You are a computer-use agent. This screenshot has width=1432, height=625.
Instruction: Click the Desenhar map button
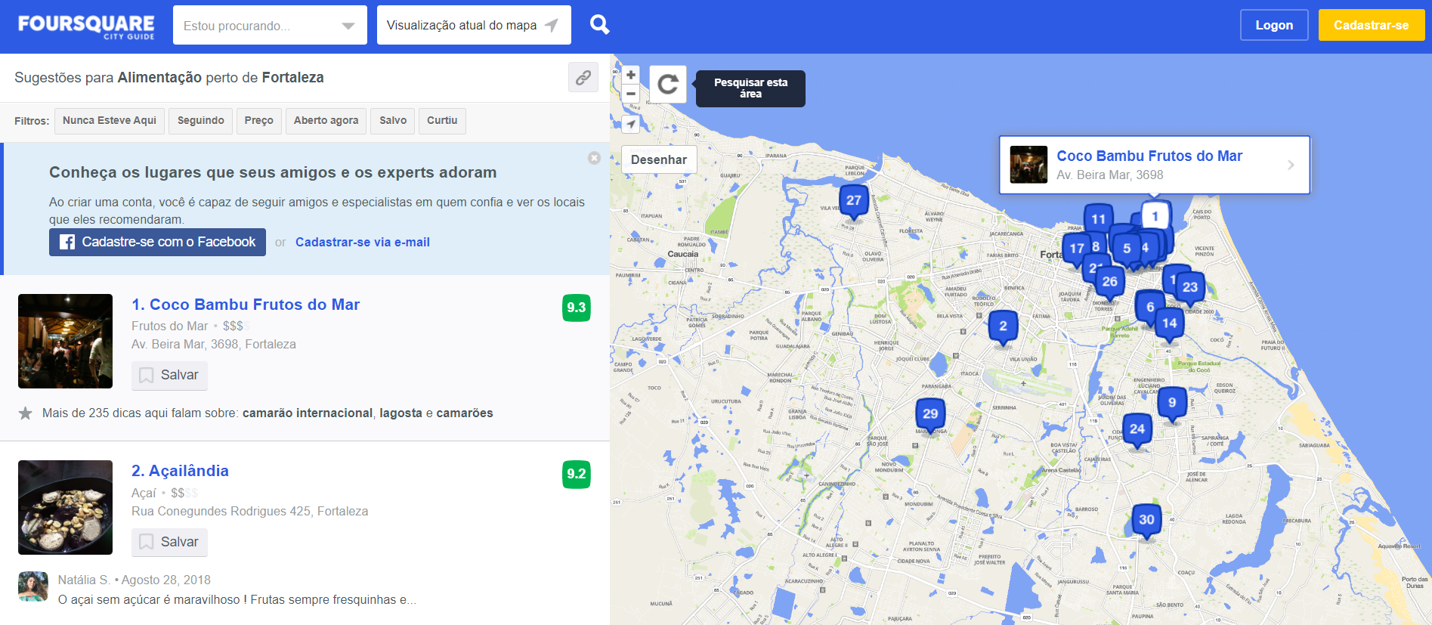(659, 159)
